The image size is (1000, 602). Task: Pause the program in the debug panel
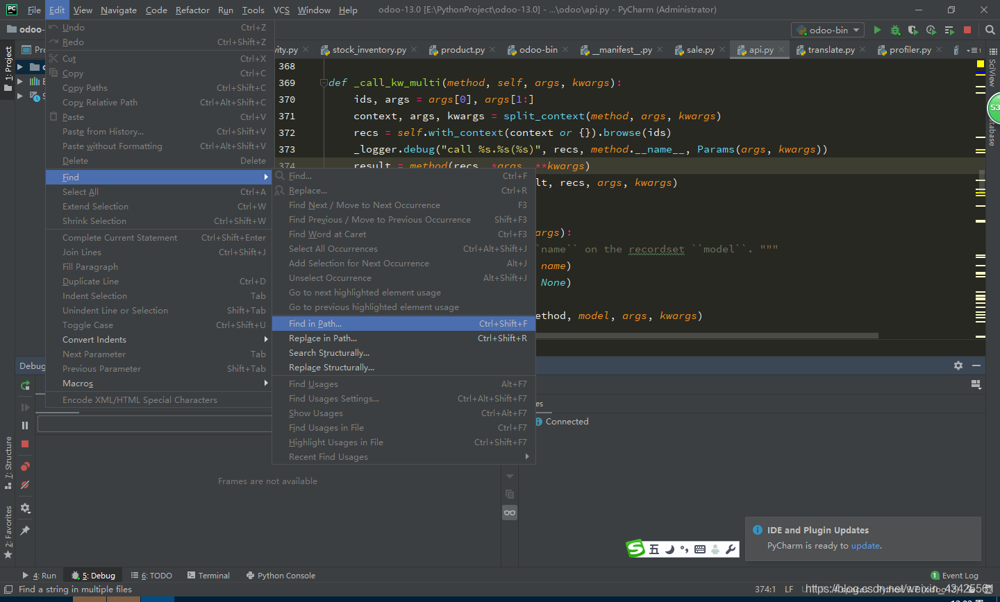tap(25, 425)
